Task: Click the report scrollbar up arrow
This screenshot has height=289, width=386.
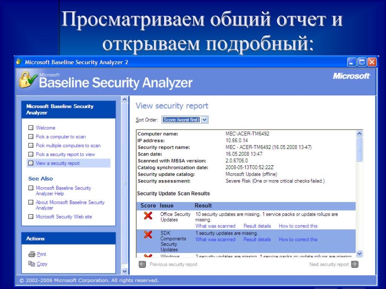Action: tap(360, 133)
